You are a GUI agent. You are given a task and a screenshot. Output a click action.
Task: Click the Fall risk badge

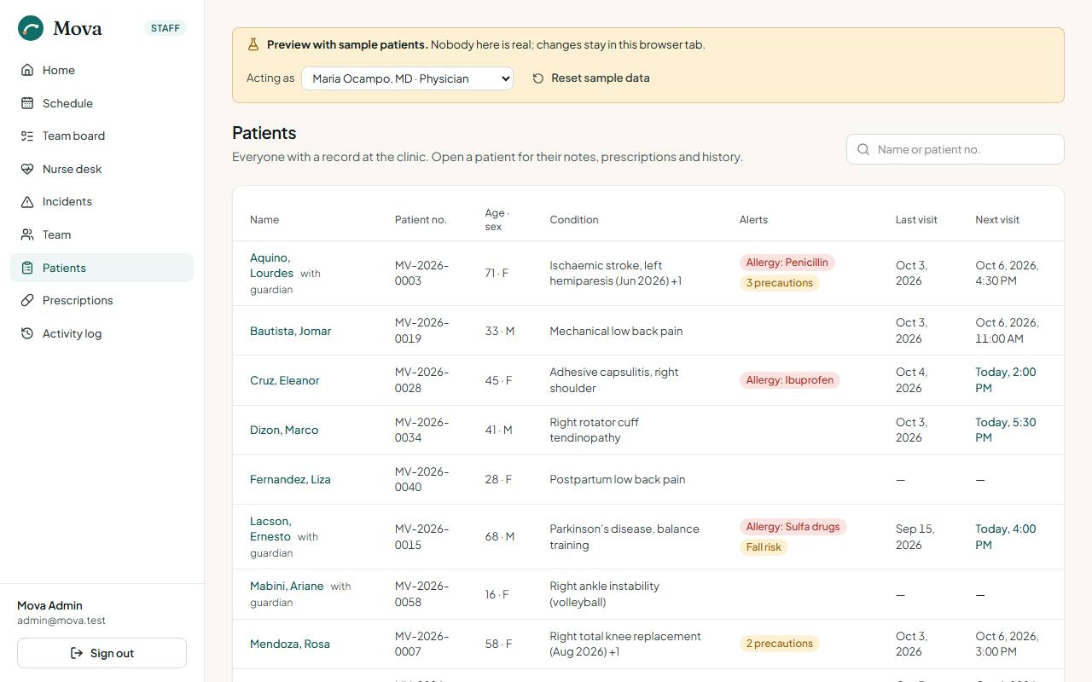764,547
